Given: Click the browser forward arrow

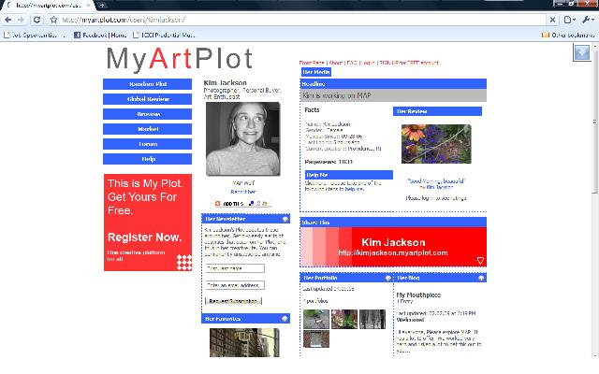Looking at the screenshot, I should click(21, 19).
